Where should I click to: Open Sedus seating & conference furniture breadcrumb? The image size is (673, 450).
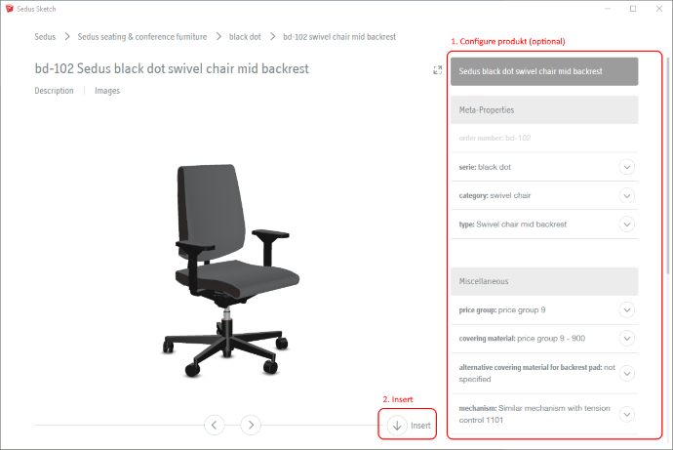coord(142,37)
